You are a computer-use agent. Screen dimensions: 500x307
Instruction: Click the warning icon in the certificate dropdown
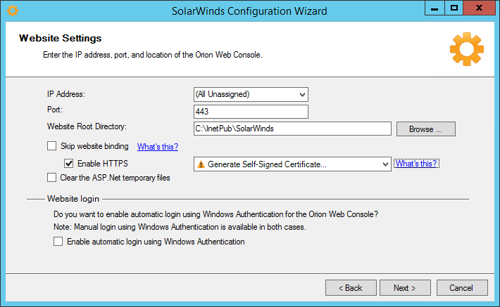pos(201,164)
